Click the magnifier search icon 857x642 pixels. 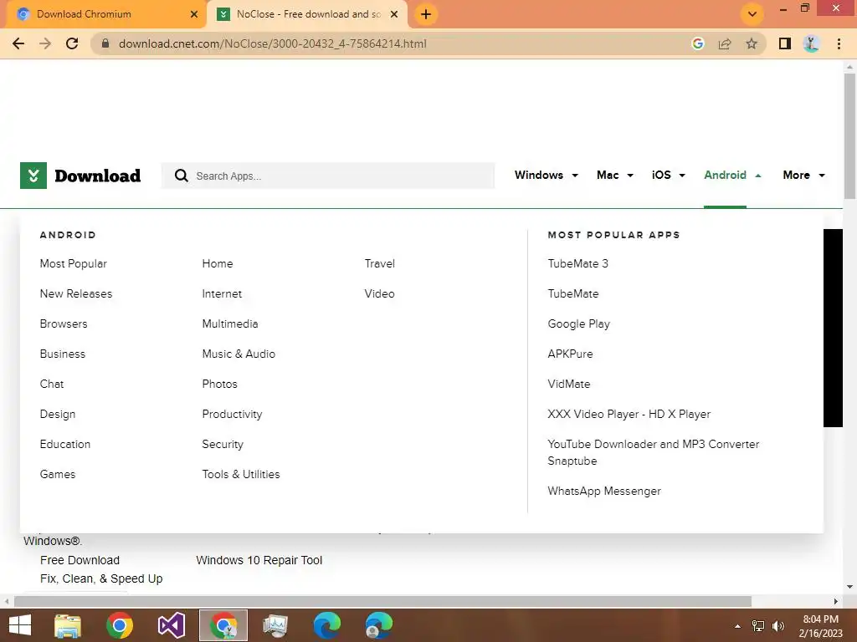pyautogui.click(x=181, y=176)
